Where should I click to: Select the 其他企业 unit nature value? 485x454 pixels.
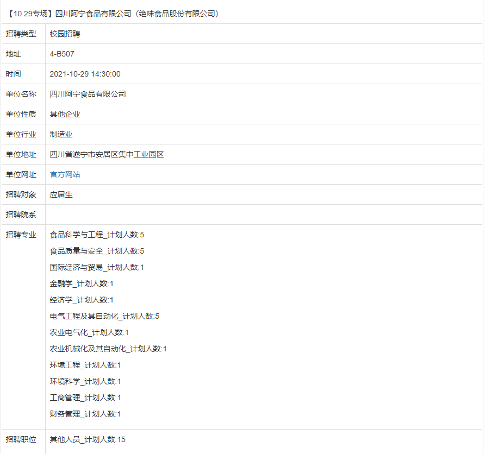point(65,114)
